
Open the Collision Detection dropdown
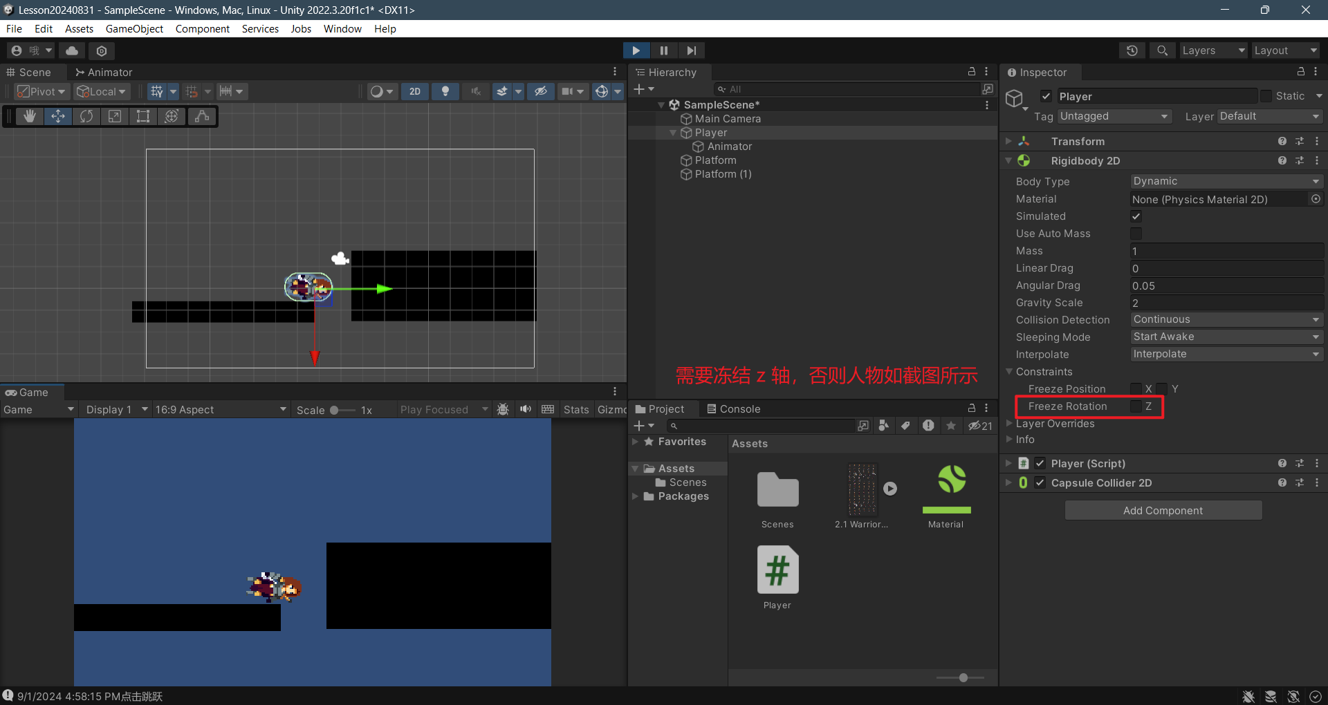pos(1226,319)
